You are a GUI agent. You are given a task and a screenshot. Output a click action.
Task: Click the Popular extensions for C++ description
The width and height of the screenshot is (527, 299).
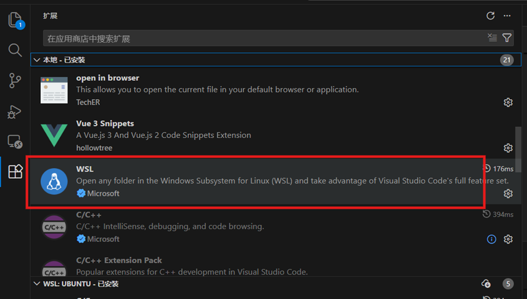[192, 272]
